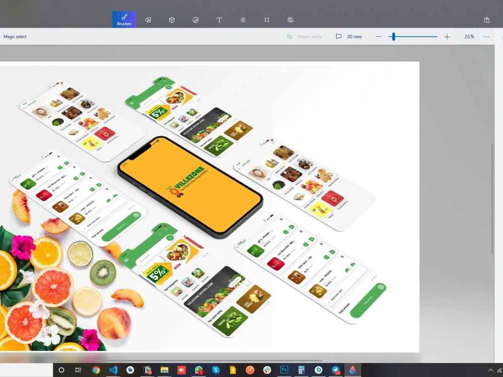Expand hidden system tray icons chevron
Image resolution: width=503 pixels, height=377 pixels.
[x=490, y=370]
